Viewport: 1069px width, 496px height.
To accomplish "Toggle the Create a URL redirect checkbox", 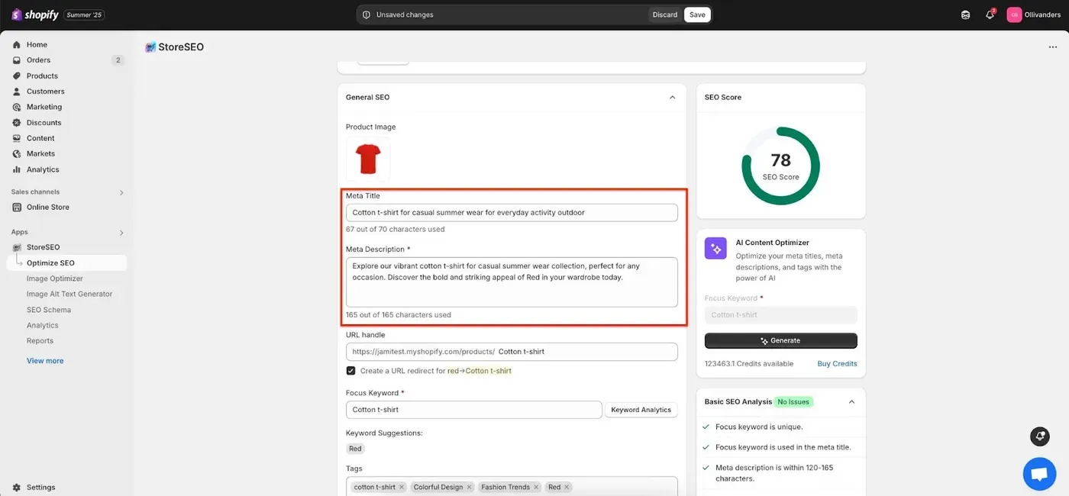I will tap(350, 371).
